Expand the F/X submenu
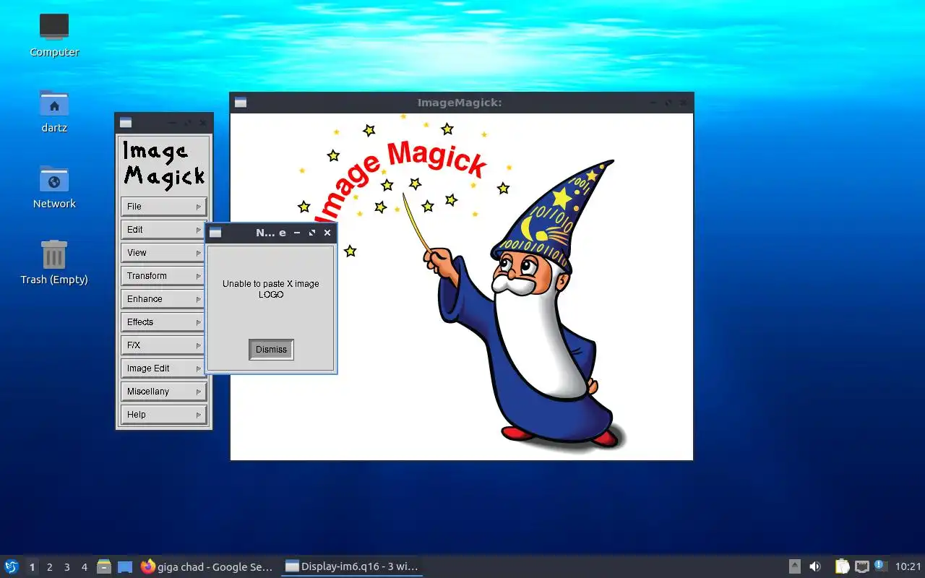This screenshot has width=925, height=578. [x=164, y=345]
